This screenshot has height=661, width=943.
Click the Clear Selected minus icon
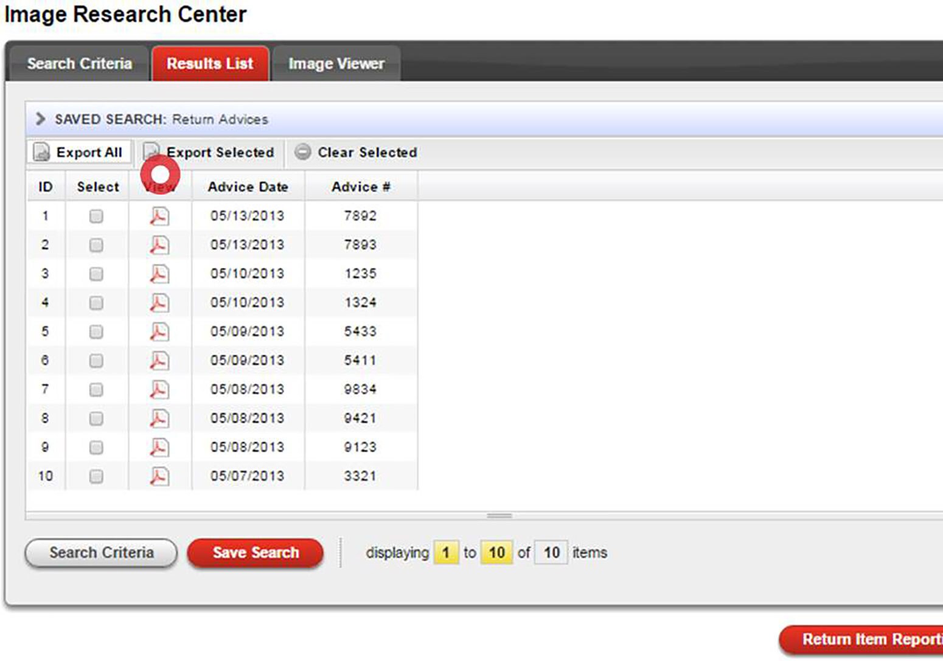click(x=302, y=152)
